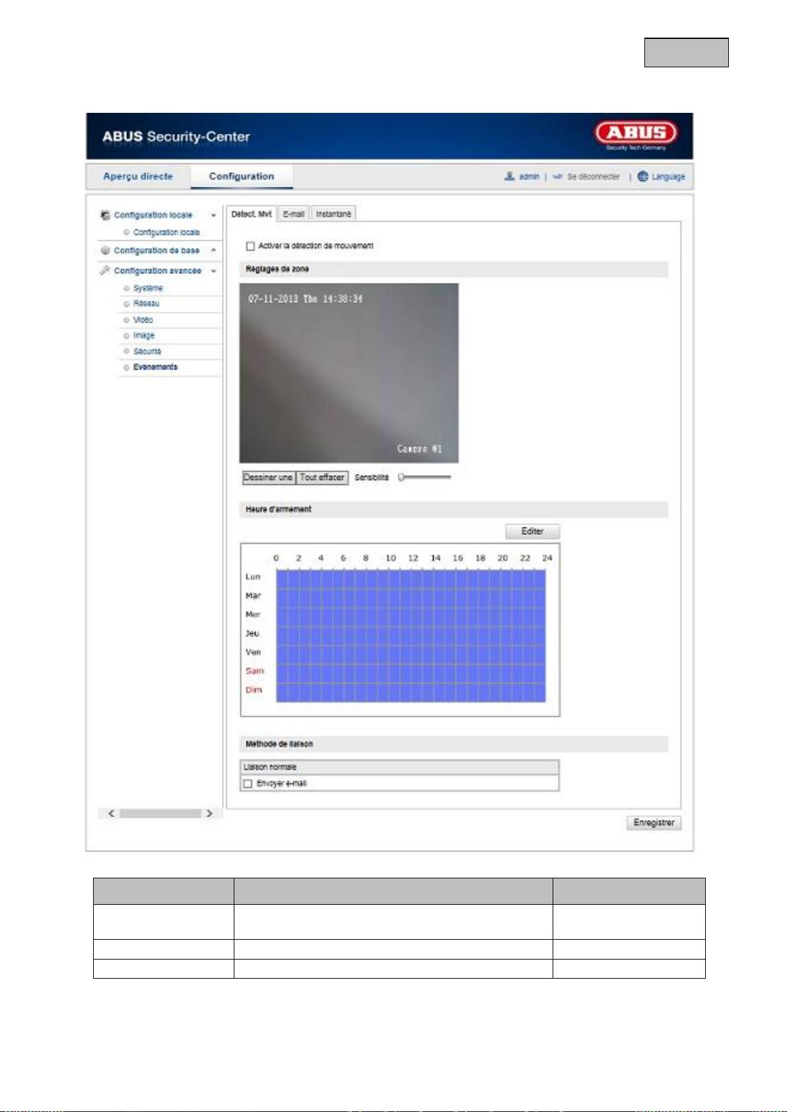787x1112 pixels.
Task: Select Réseau in the sidebar tree
Action: coord(146,304)
